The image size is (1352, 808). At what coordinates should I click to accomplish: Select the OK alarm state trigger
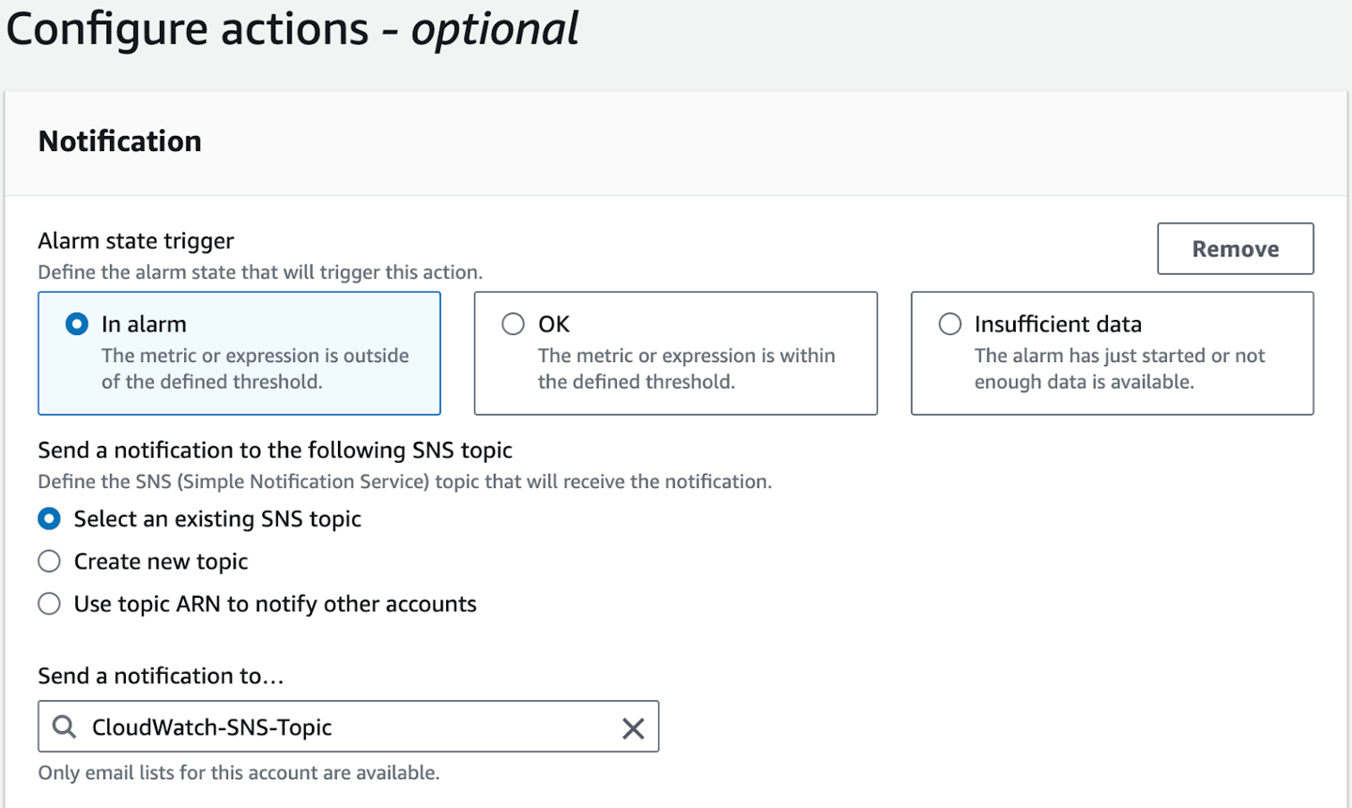click(513, 323)
